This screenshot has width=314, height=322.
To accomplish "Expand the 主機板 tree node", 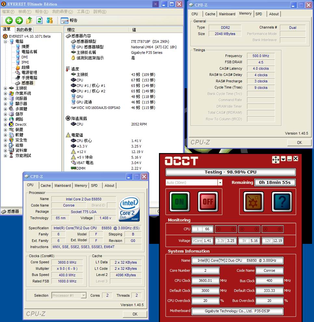I will [6, 88].
